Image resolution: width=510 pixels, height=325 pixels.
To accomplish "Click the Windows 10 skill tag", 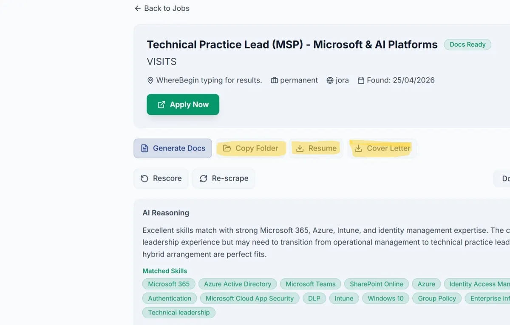I will [x=385, y=298].
